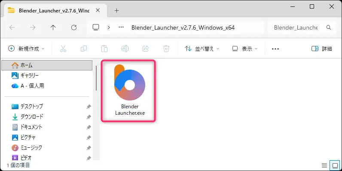The width and height of the screenshot is (342, 171).
Task: Select the Blender Launcher.exe file icon
Action: tap(130, 82)
